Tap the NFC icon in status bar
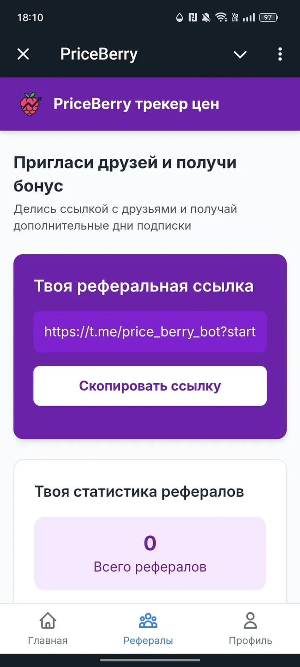The width and height of the screenshot is (300, 667). click(x=193, y=17)
